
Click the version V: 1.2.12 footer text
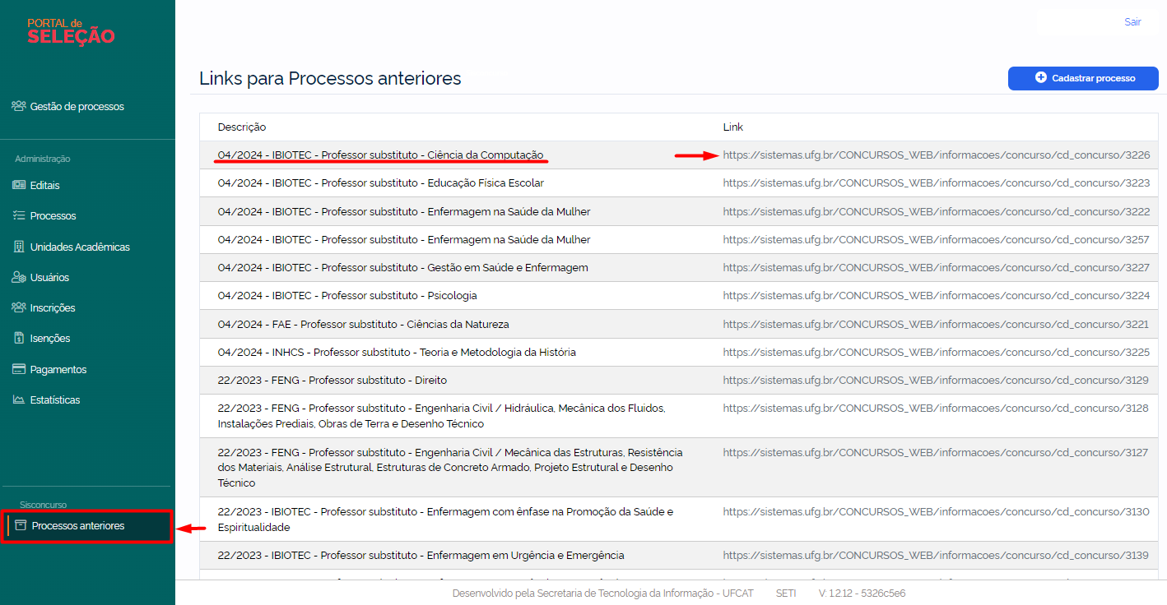point(862,593)
